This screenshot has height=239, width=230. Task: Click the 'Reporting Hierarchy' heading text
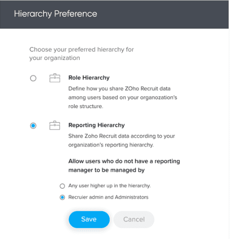click(96, 125)
